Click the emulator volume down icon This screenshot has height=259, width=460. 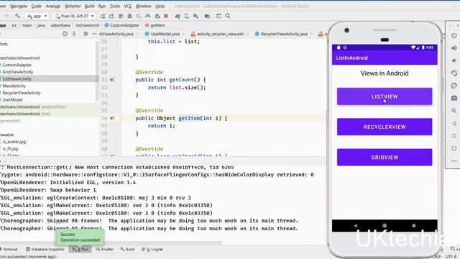click(x=454, y=60)
